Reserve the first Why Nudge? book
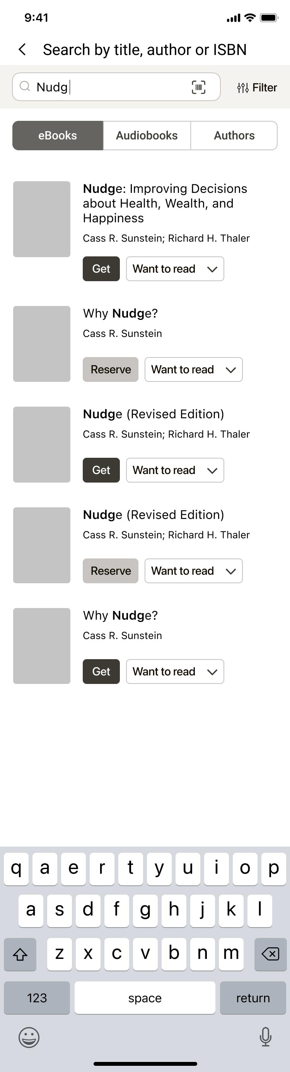290x1072 pixels. pyautogui.click(x=111, y=369)
